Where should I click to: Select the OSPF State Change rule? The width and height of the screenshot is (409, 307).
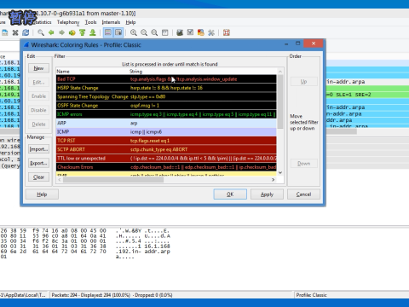[x=166, y=106]
